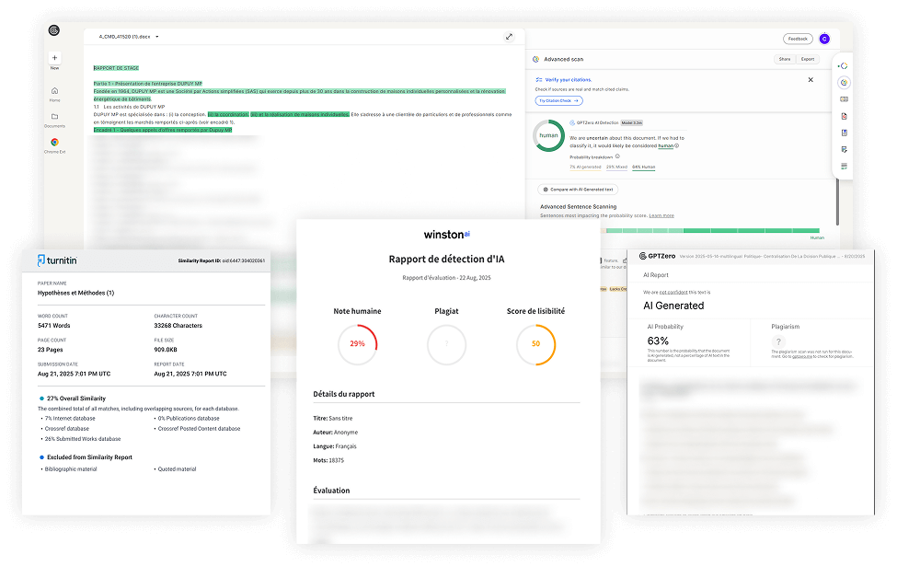Open the document filename dropdown
This screenshot has height=566, width=897.
coord(157,37)
